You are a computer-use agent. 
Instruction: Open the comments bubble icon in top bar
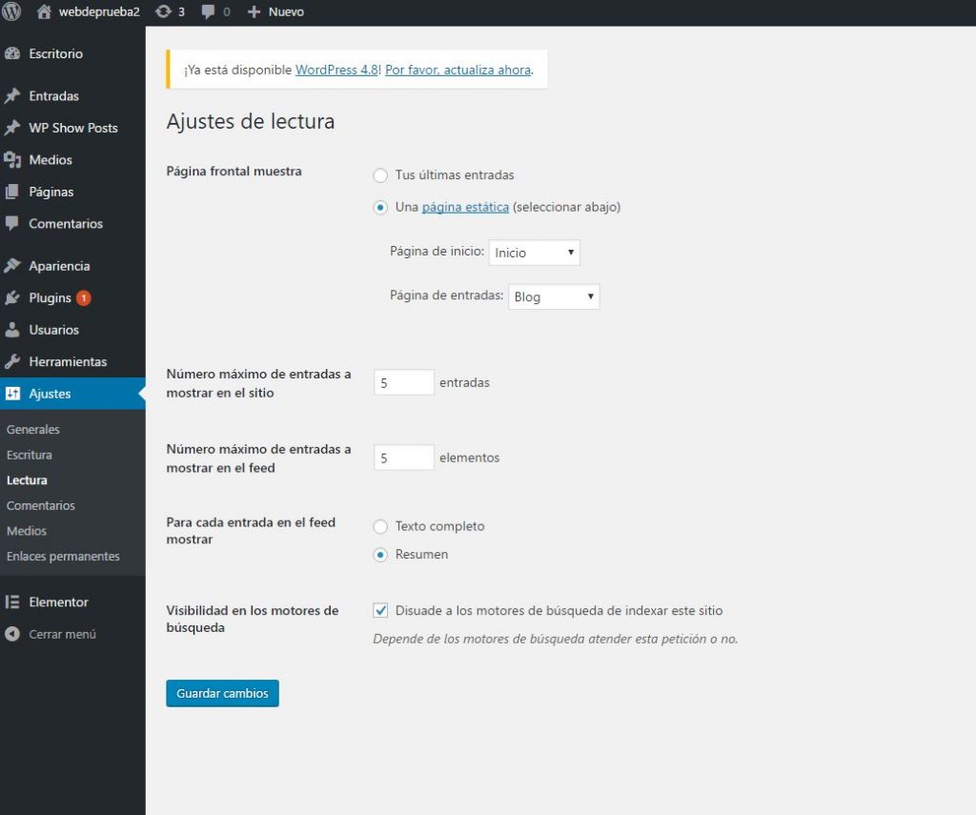[209, 11]
